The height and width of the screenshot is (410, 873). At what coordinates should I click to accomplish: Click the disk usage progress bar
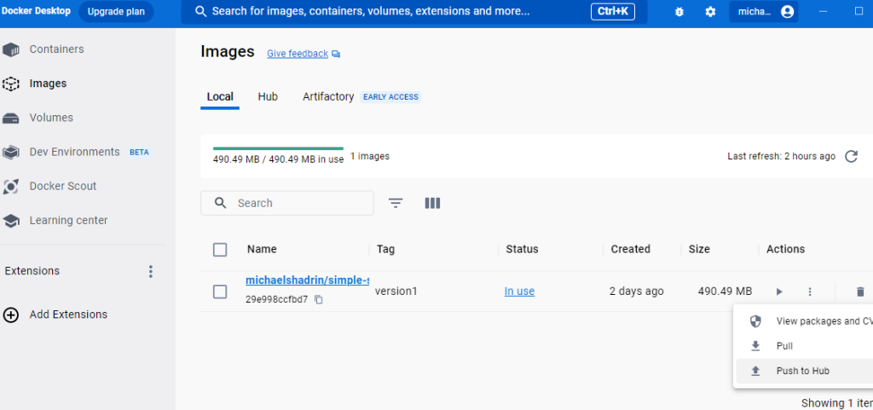278,148
